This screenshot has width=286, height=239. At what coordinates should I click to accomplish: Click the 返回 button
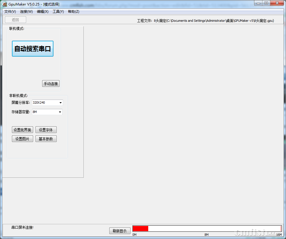click(x=15, y=20)
